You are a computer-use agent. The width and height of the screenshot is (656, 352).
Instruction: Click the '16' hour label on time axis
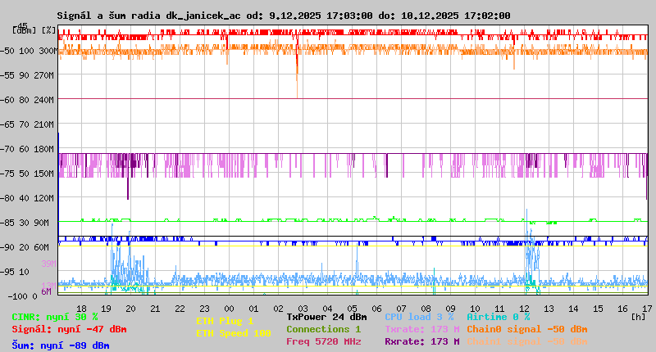click(622, 309)
